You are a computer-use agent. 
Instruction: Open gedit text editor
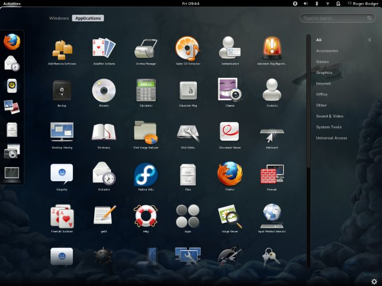[104, 218]
